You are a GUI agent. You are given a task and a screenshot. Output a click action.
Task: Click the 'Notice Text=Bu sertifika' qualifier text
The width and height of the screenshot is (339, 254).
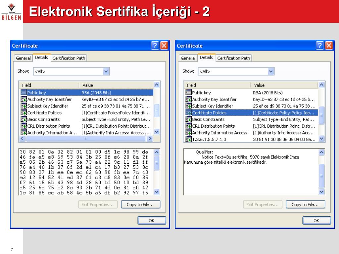point(225,157)
